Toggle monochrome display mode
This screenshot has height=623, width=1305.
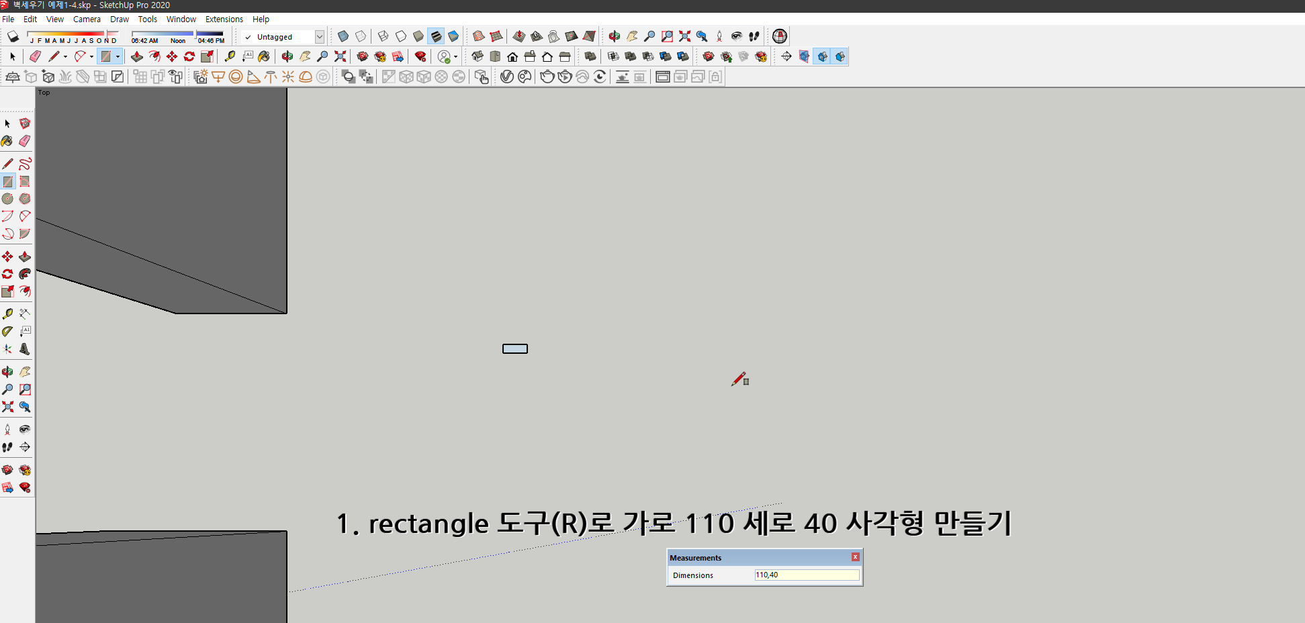point(454,36)
